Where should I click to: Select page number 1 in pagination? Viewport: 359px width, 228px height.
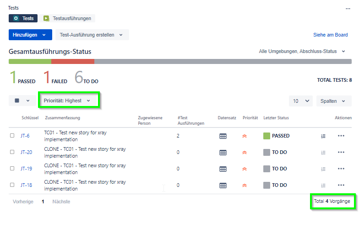click(x=43, y=201)
